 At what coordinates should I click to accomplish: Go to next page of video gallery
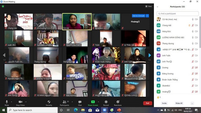tap(149, 55)
